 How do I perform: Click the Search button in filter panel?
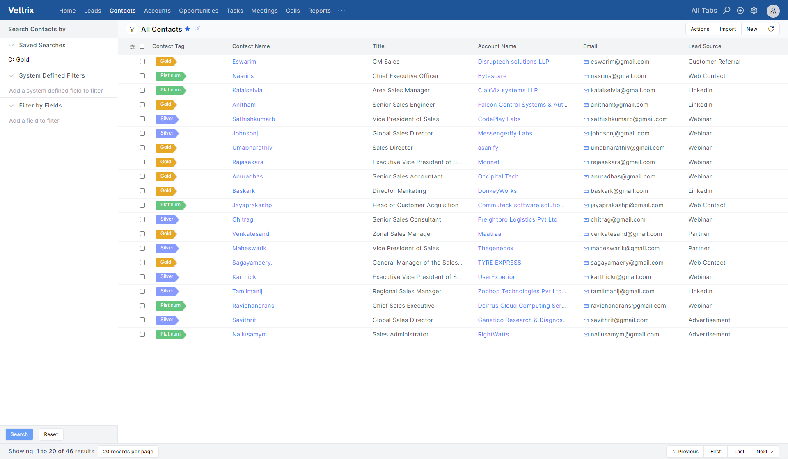pyautogui.click(x=19, y=434)
